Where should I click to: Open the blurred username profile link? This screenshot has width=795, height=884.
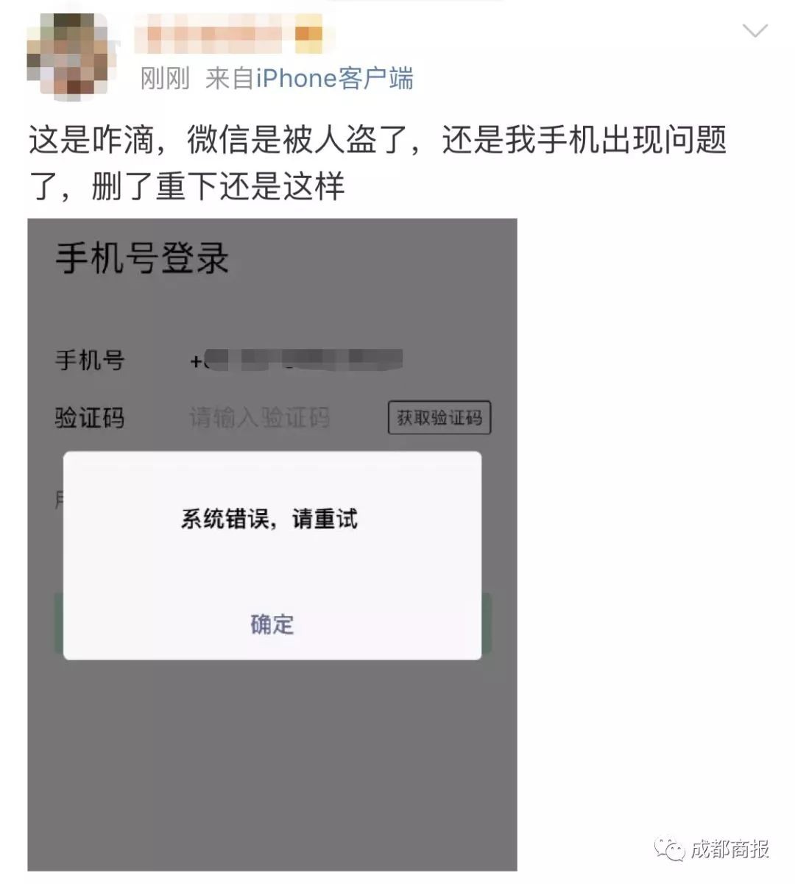click(x=214, y=34)
